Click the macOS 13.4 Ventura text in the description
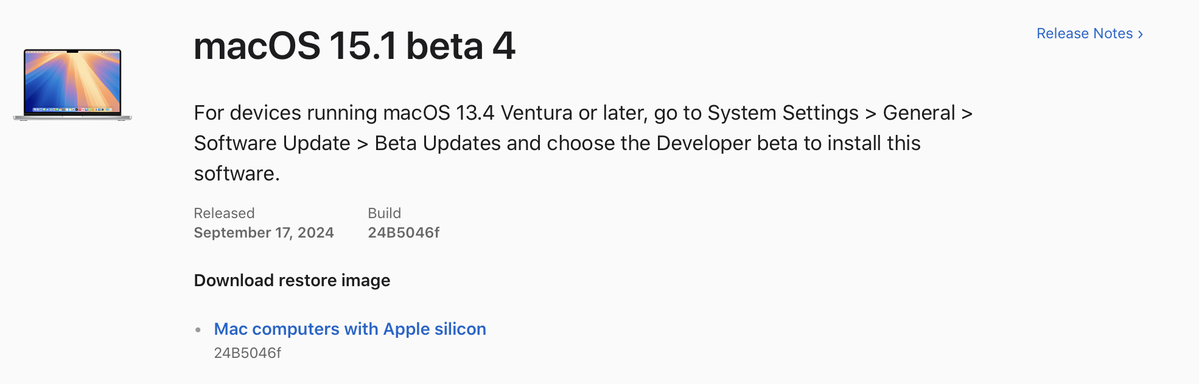Screen dimensions: 1199x384 coord(478,113)
